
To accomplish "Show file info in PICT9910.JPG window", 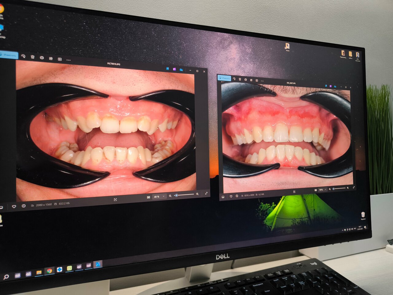I will 23,206.
